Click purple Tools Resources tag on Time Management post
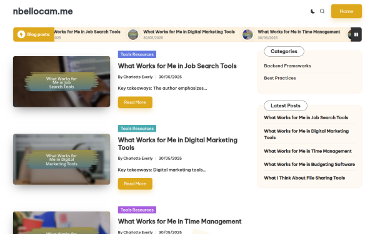Screen dimensions: 375x234 click(137, 210)
